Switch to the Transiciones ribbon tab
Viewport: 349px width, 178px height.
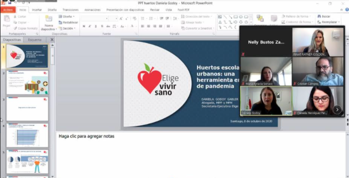coord(70,10)
